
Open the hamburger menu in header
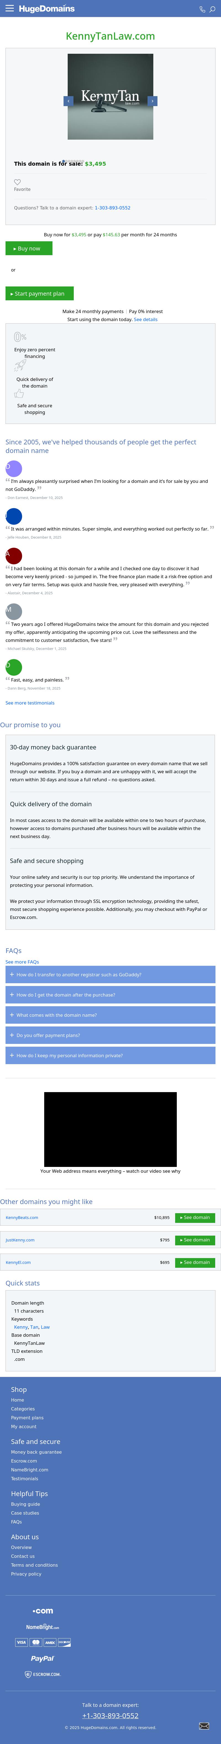(9, 9)
